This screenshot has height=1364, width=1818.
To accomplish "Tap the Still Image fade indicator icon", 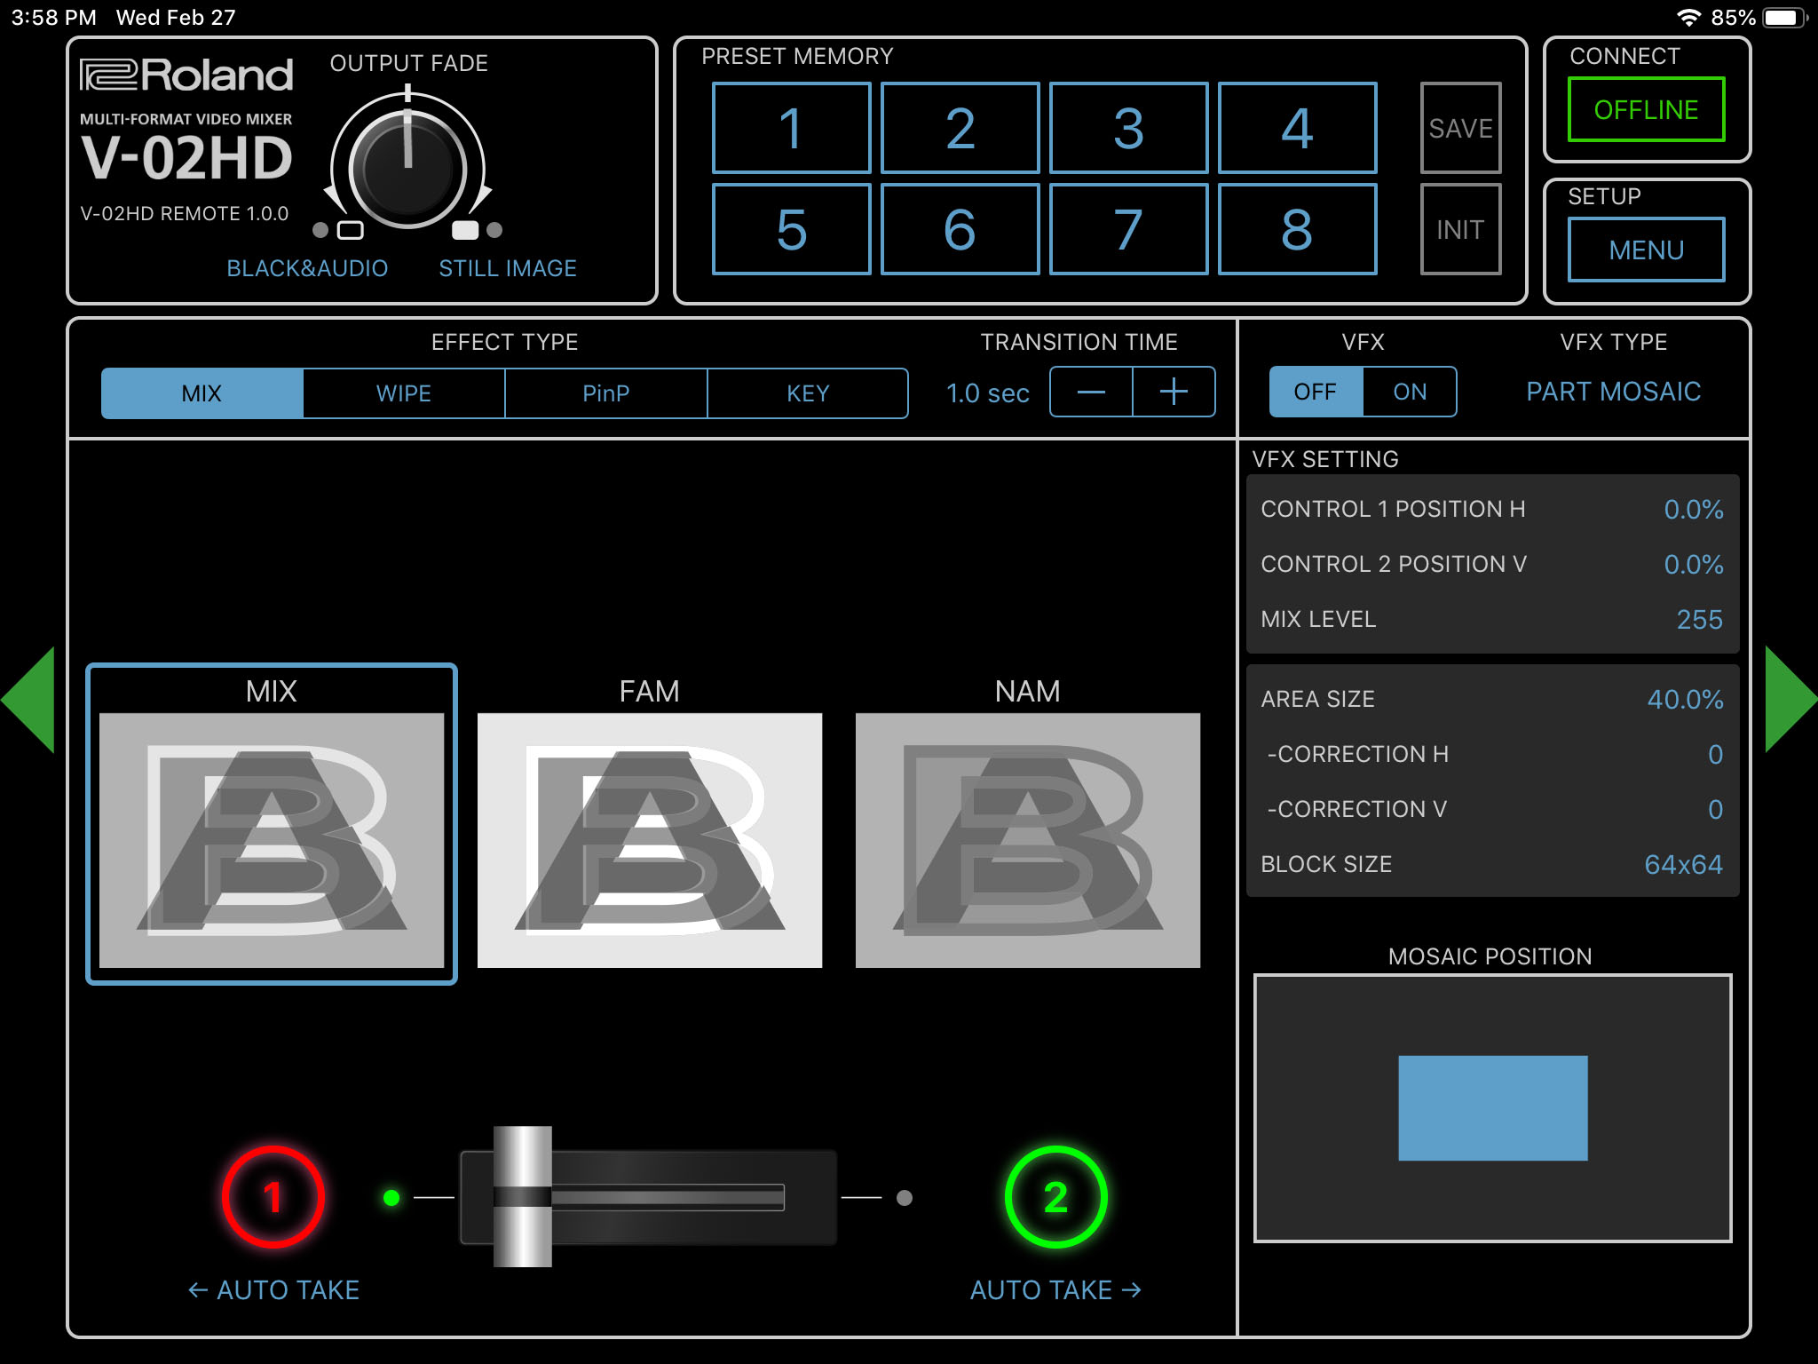I will pos(465,230).
